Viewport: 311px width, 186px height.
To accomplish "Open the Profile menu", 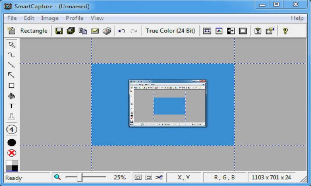I will pyautogui.click(x=75, y=18).
